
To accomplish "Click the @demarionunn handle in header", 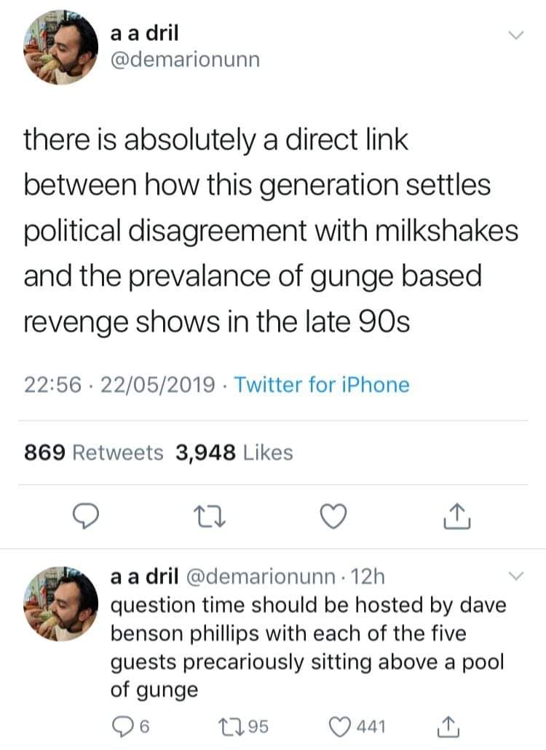I will (184, 60).
